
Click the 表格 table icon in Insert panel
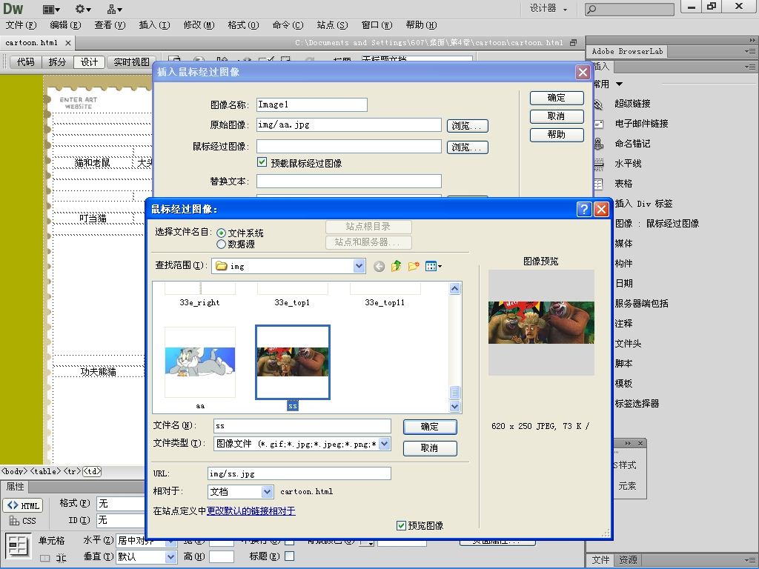(599, 184)
